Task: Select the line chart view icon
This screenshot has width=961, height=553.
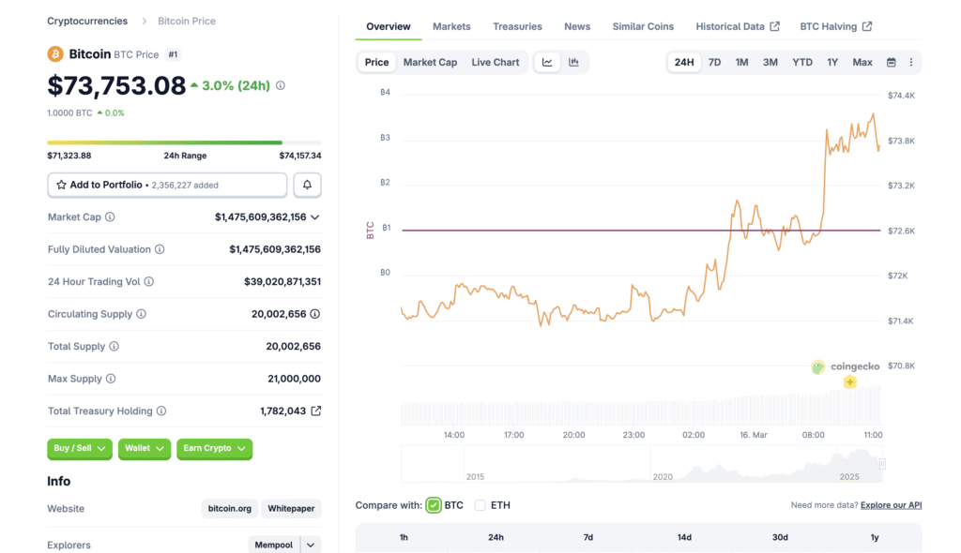Action: tap(547, 62)
